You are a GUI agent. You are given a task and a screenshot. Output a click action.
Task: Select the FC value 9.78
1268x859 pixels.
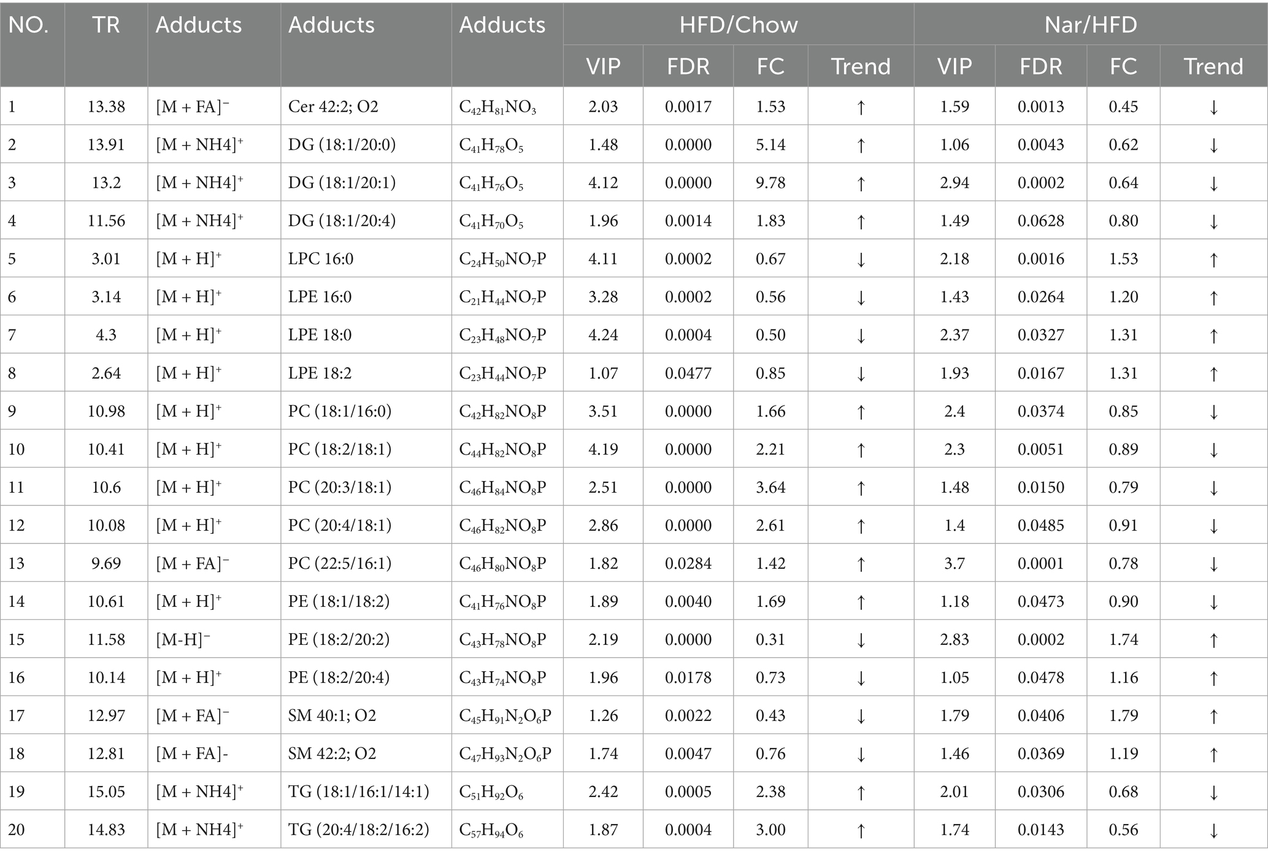770,183
